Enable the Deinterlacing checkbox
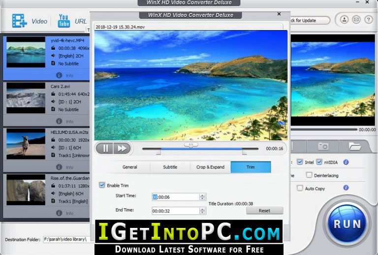 click(x=309, y=175)
